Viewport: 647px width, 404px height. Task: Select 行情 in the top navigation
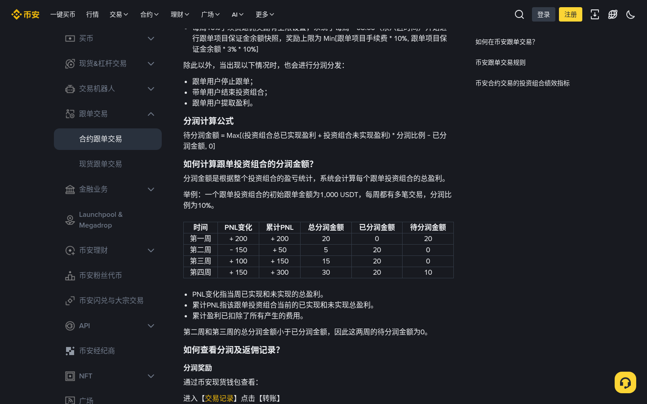coord(93,14)
